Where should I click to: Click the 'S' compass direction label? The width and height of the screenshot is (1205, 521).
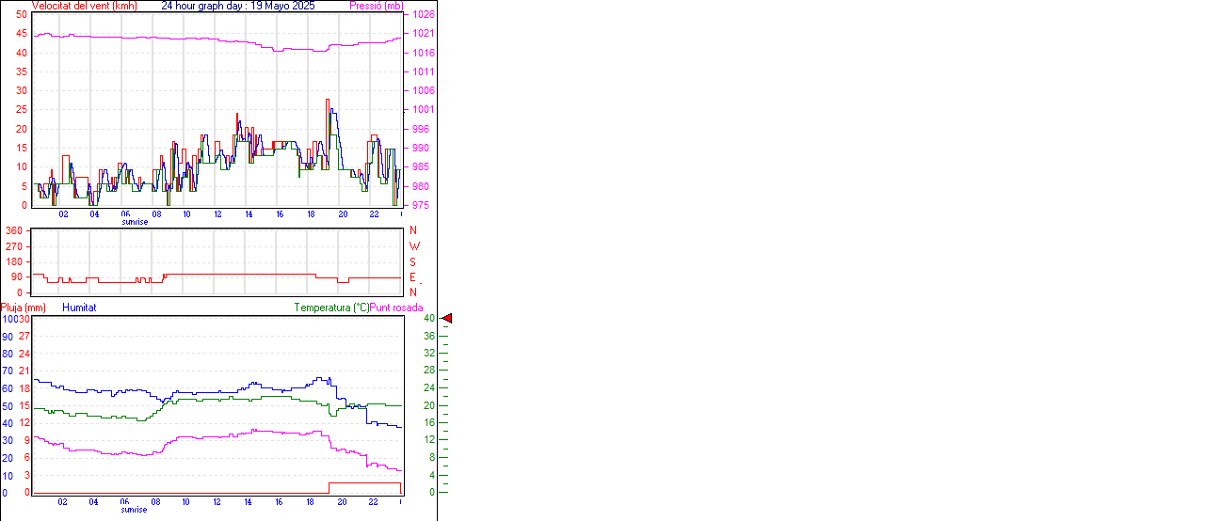tap(413, 261)
